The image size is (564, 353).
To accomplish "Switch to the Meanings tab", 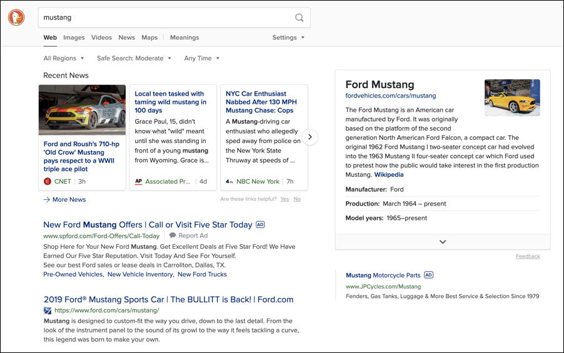I will tap(184, 37).
